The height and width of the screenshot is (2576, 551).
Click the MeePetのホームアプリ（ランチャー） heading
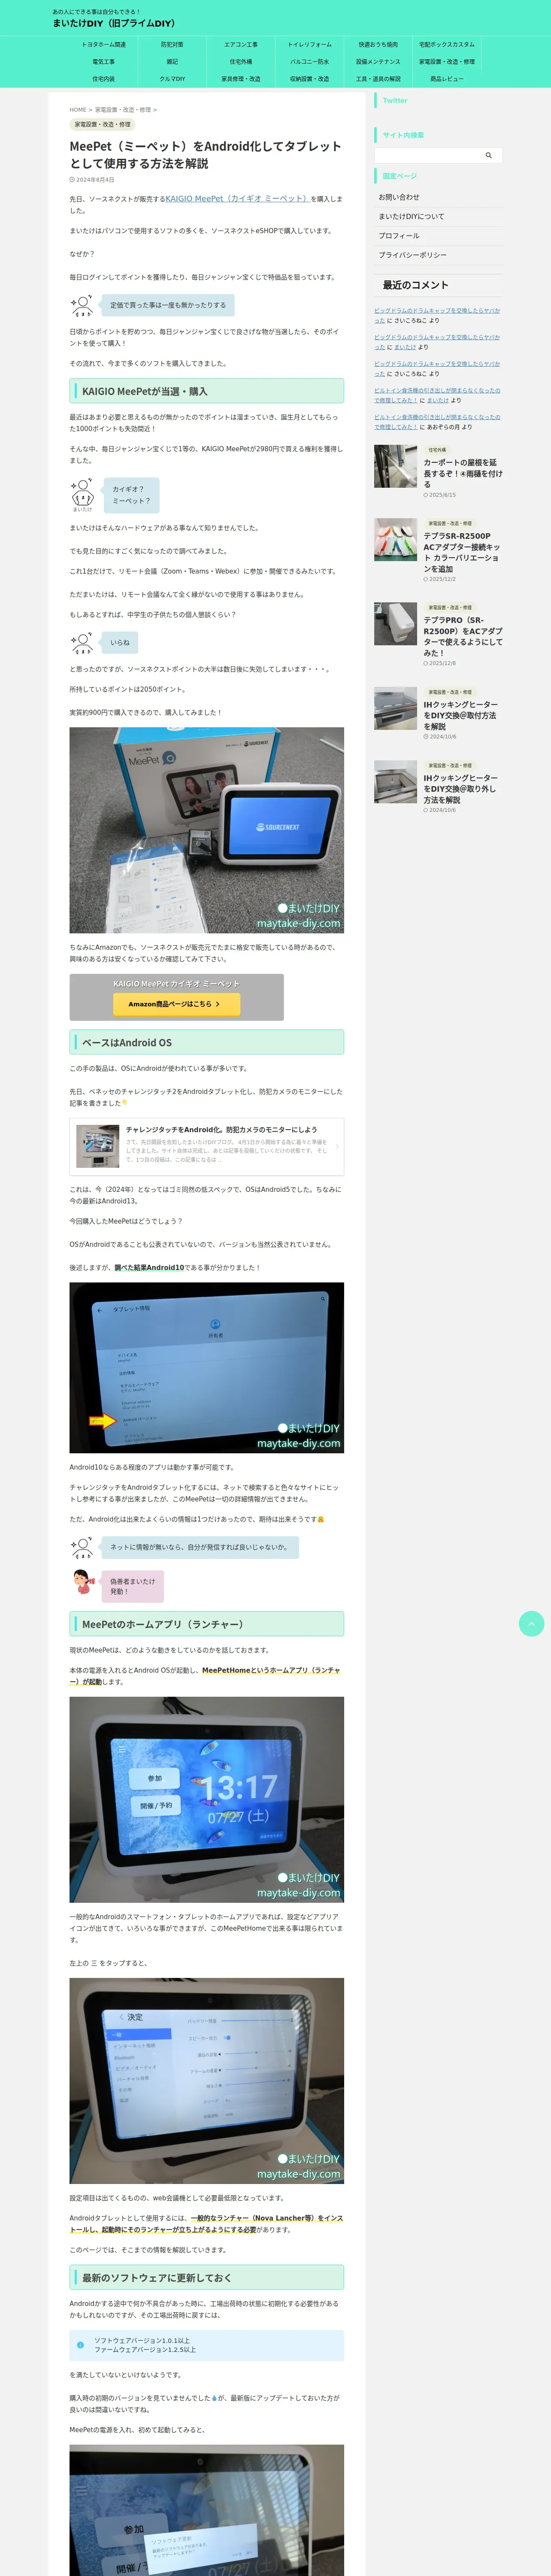tap(206, 1624)
